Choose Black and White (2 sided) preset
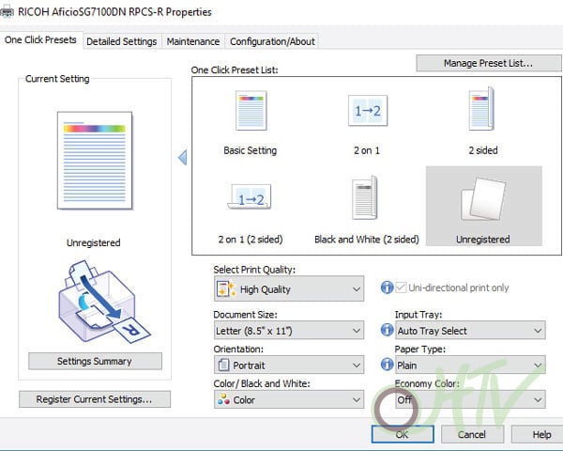 coord(367,208)
